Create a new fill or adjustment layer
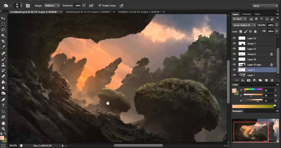The width and height of the screenshot is (281, 148). [254, 80]
